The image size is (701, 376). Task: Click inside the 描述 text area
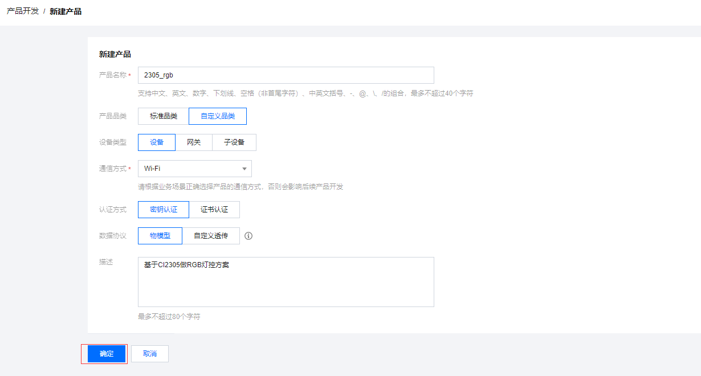[x=286, y=282]
